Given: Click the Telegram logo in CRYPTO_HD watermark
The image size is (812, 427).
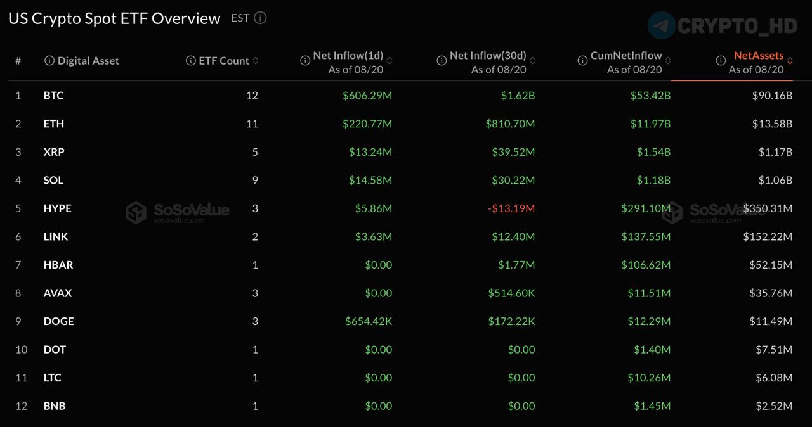Looking at the screenshot, I should 662,25.
